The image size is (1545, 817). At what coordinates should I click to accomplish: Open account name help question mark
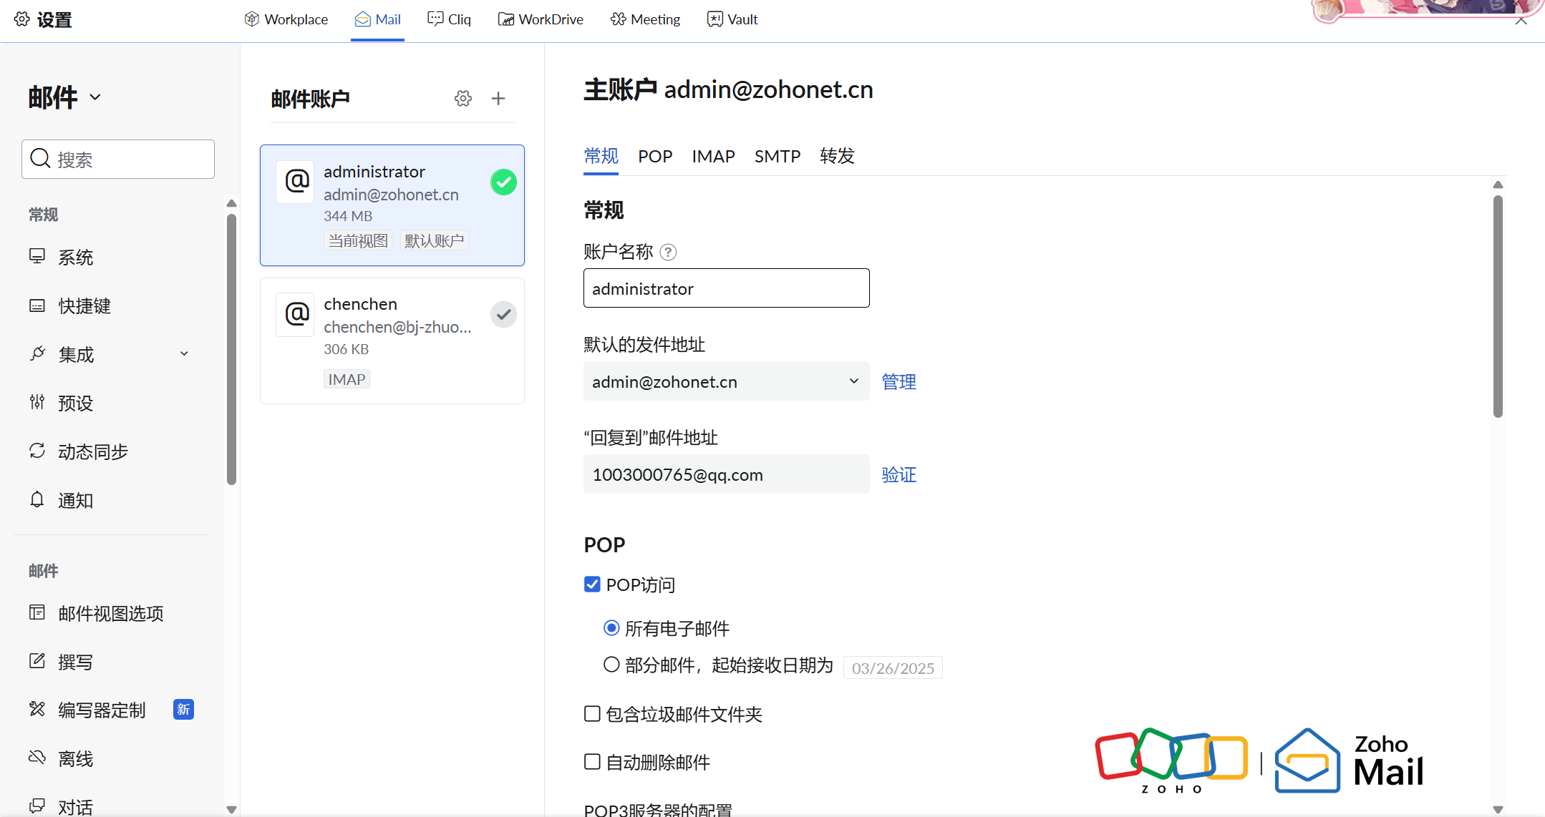pyautogui.click(x=668, y=252)
